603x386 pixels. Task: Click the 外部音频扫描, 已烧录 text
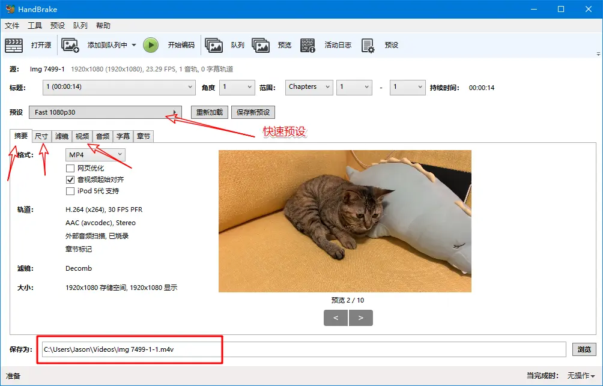point(97,236)
